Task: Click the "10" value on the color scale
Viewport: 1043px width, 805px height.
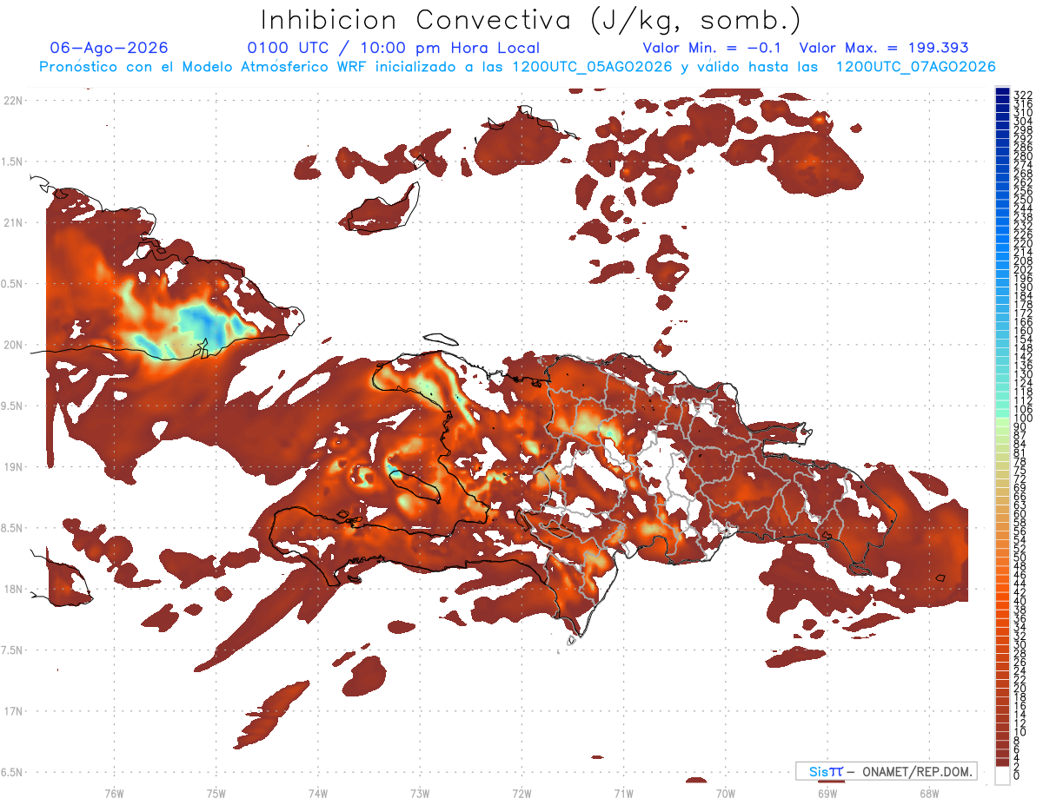Action: pyautogui.click(x=1020, y=732)
